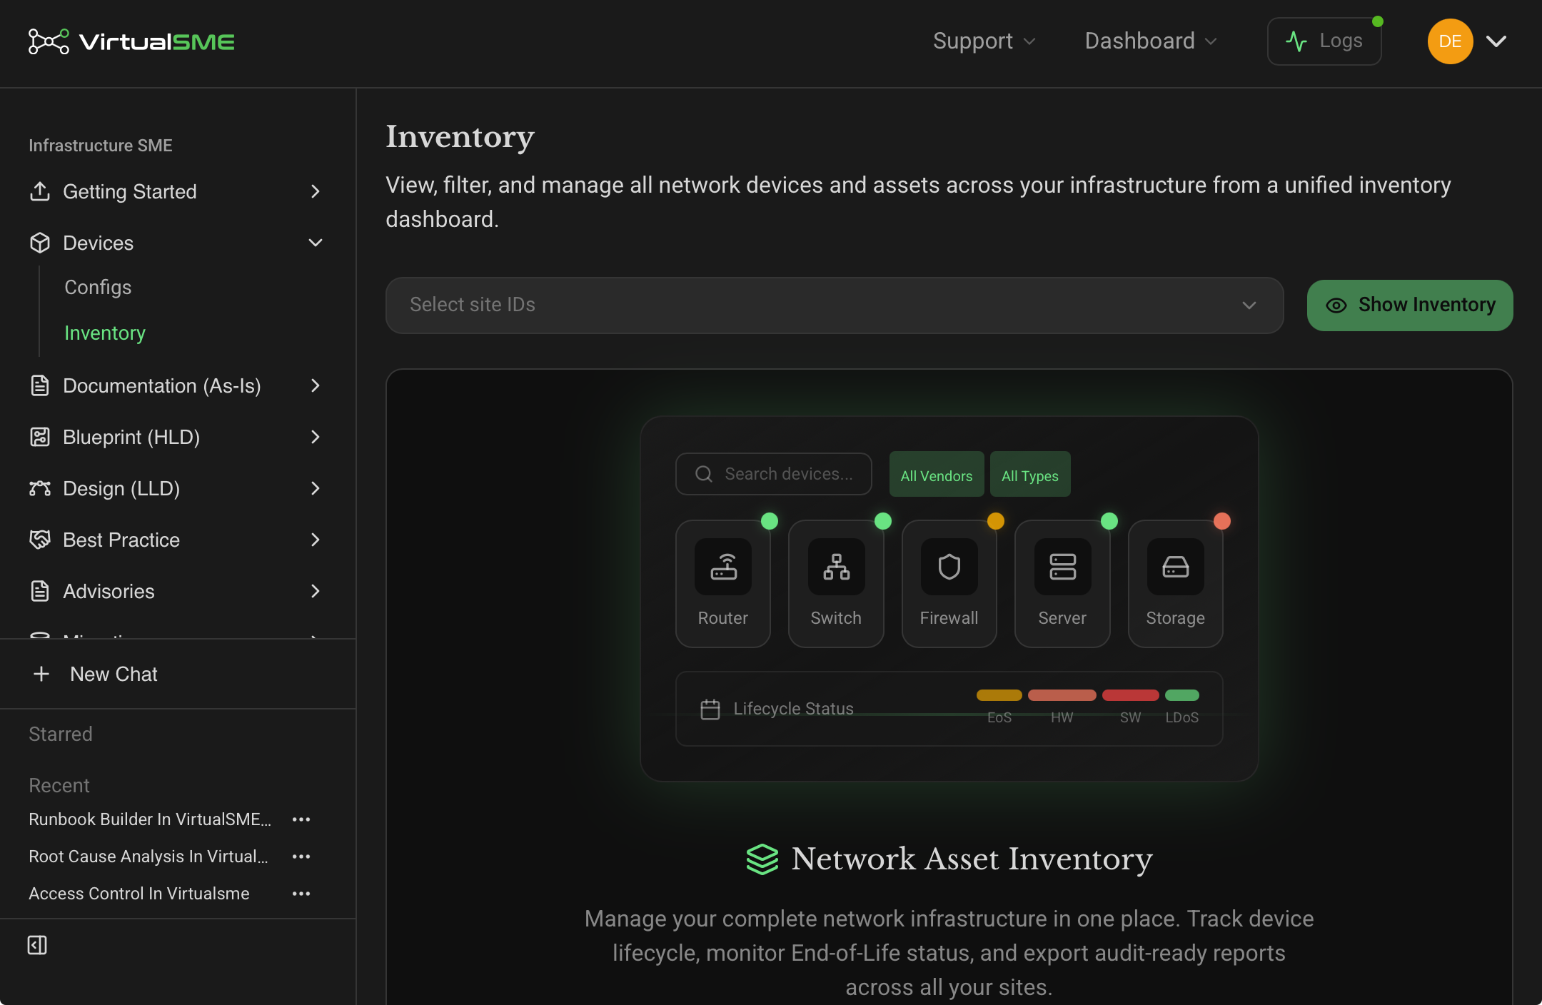The height and width of the screenshot is (1005, 1542).
Task: Open the Logs button
Action: click(1324, 41)
